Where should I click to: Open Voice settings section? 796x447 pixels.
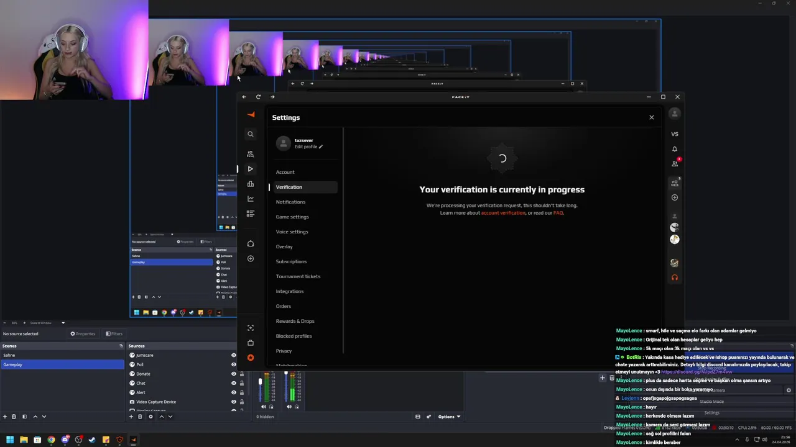292,232
